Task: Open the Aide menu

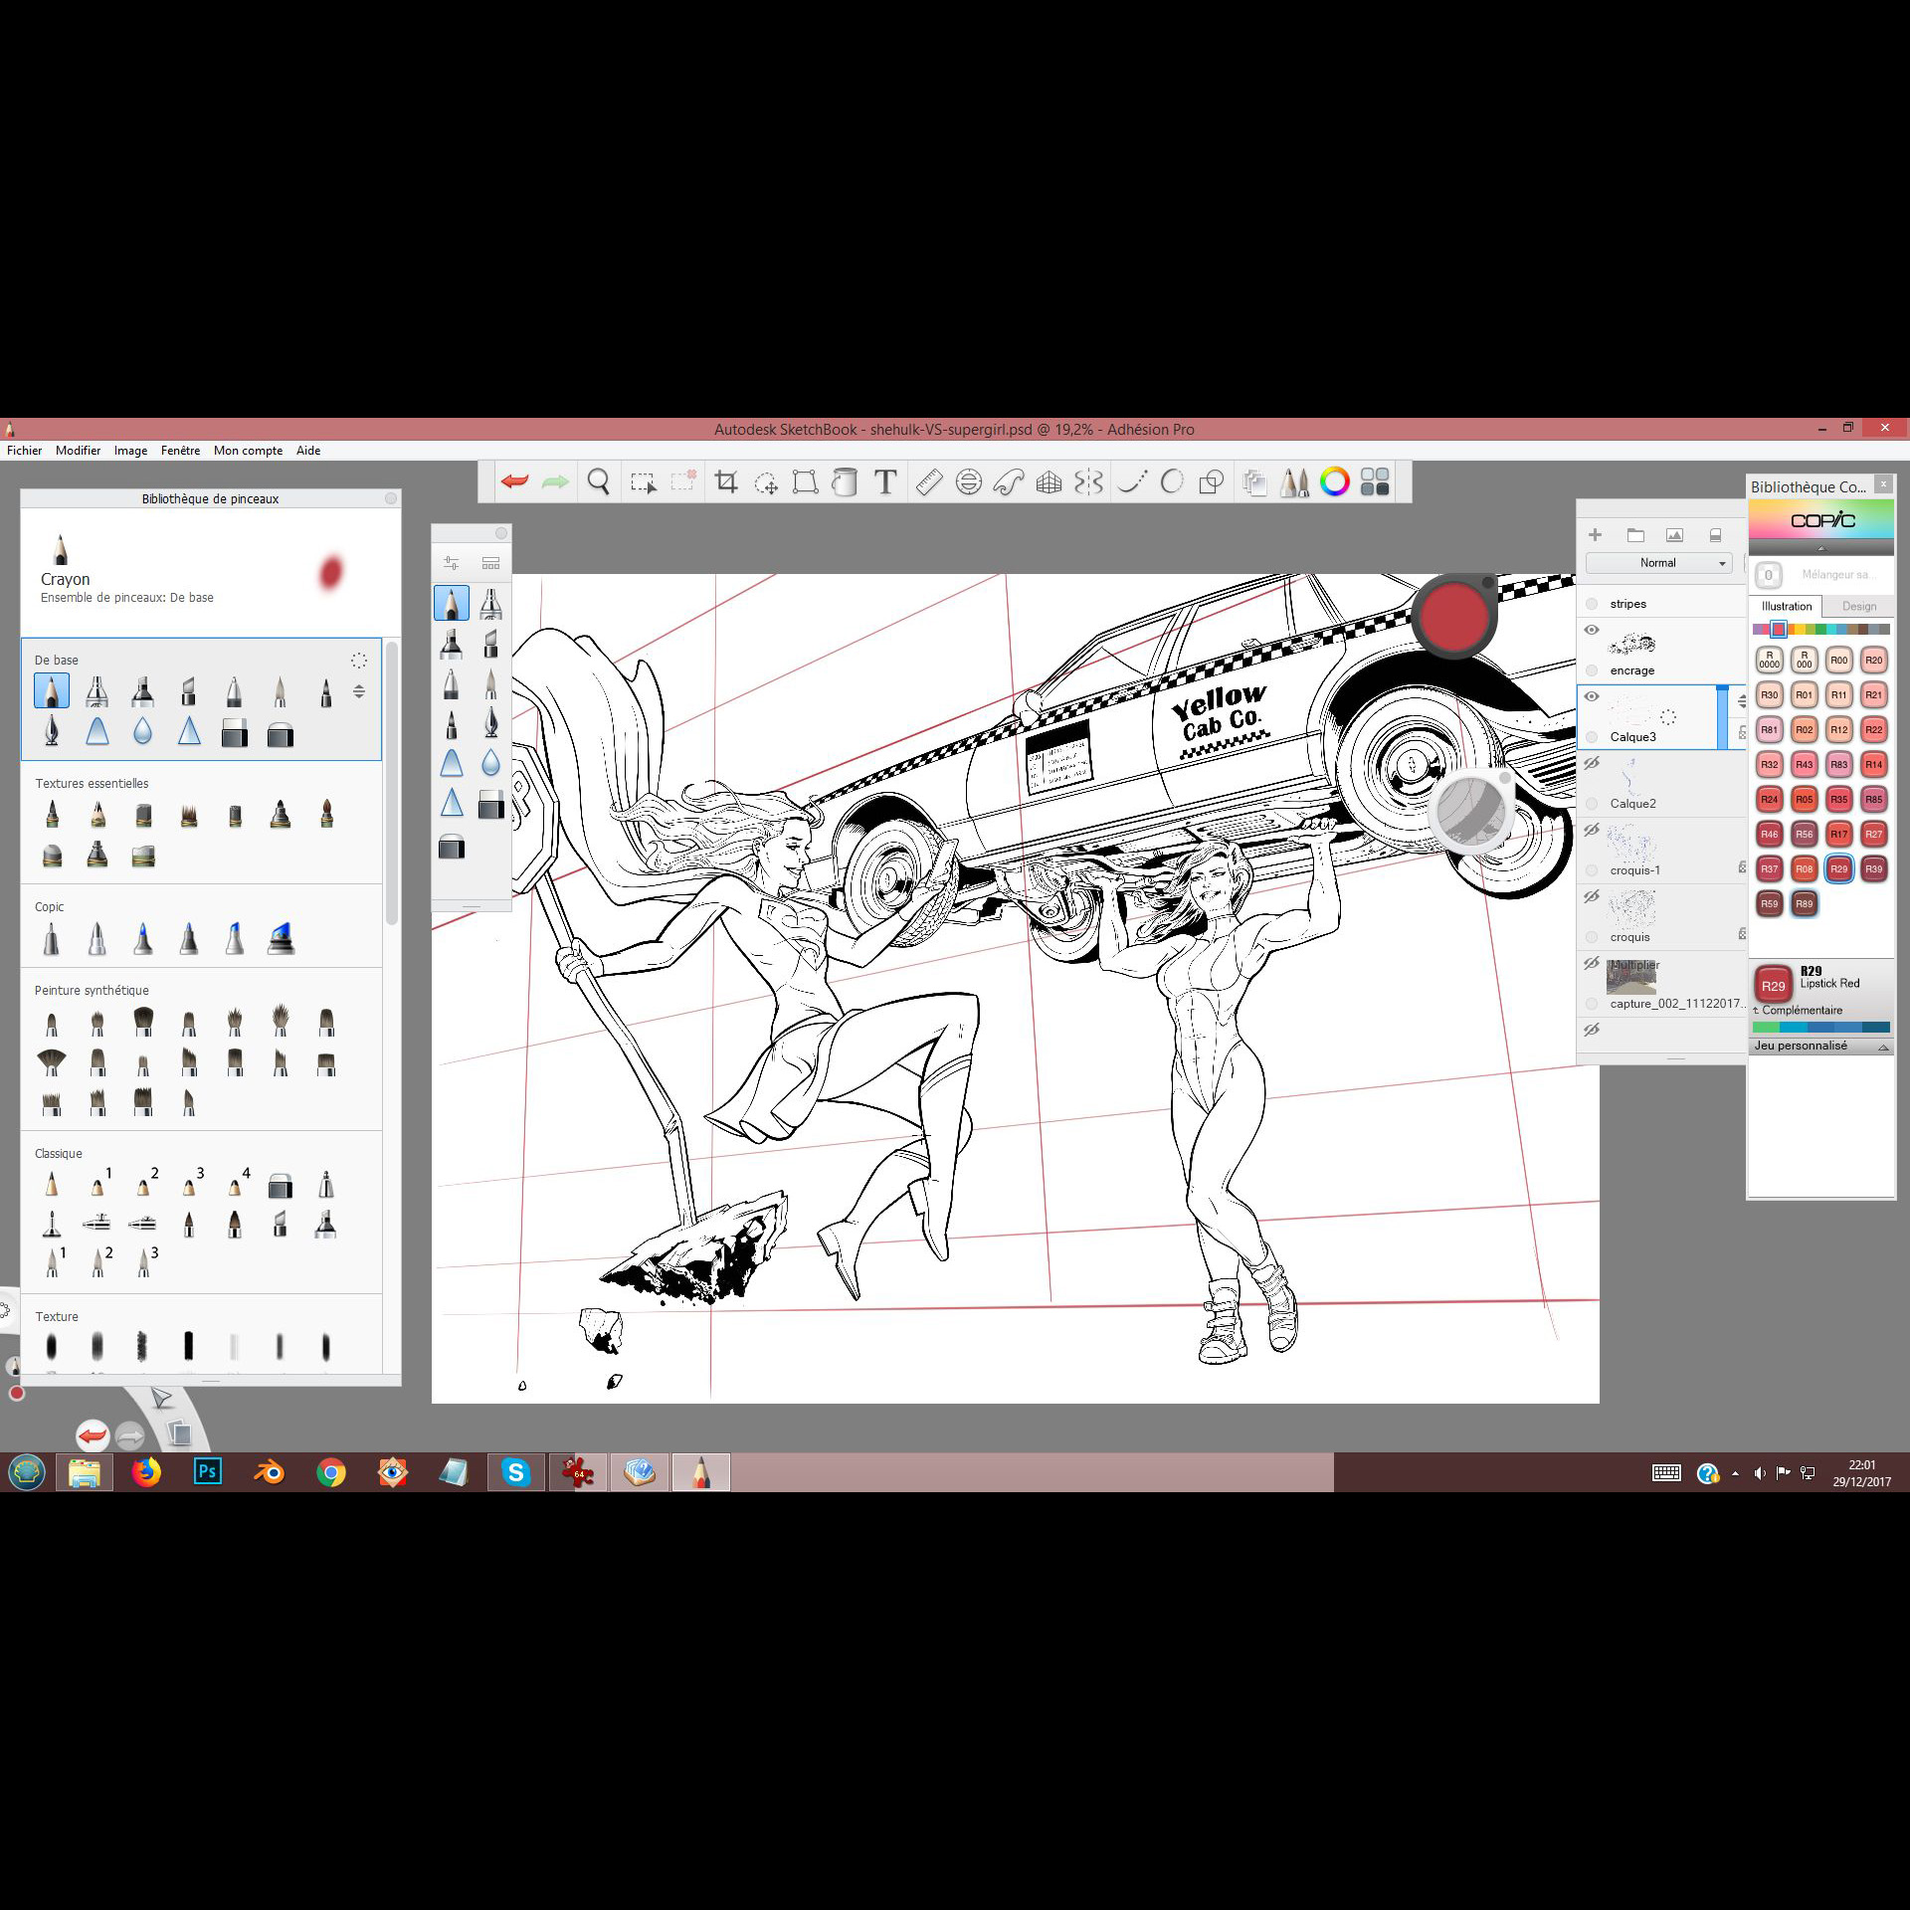Action: (x=308, y=451)
